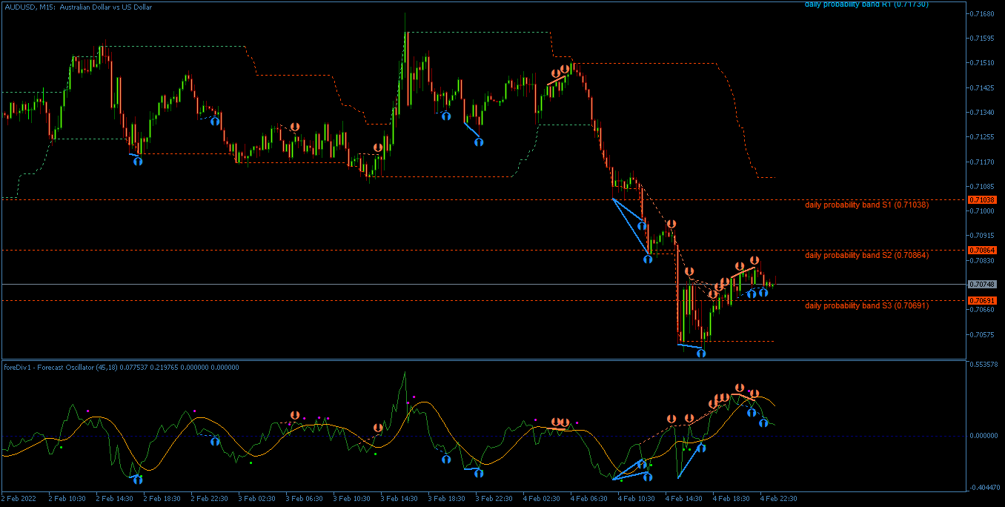The image size is (1005, 507).
Task: Click final blue up arrow at oscillator's right end
Action: 763,424
